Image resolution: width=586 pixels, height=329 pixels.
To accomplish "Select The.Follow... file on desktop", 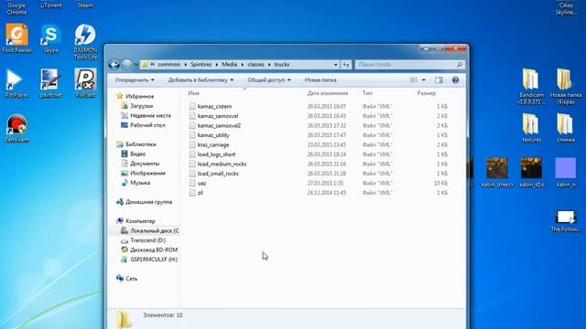I will pos(566,221).
